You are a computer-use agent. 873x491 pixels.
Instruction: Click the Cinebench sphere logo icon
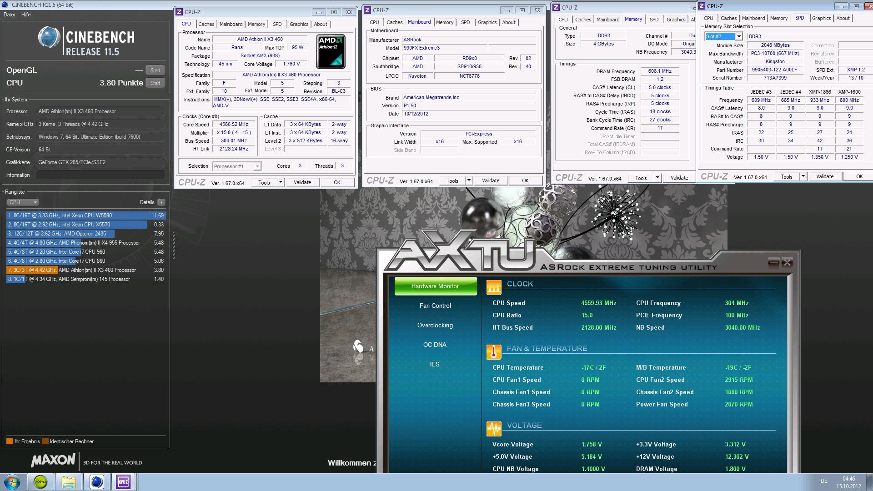(49, 37)
